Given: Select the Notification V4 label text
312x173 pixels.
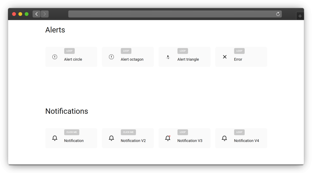Looking at the screenshot, I should click(246, 141).
